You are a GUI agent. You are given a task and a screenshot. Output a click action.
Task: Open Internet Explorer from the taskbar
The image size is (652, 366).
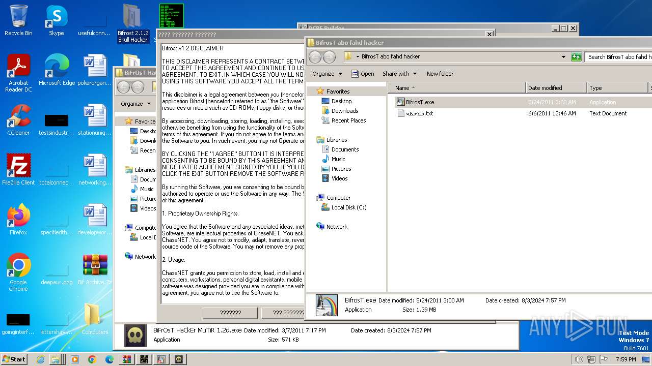[41, 359]
